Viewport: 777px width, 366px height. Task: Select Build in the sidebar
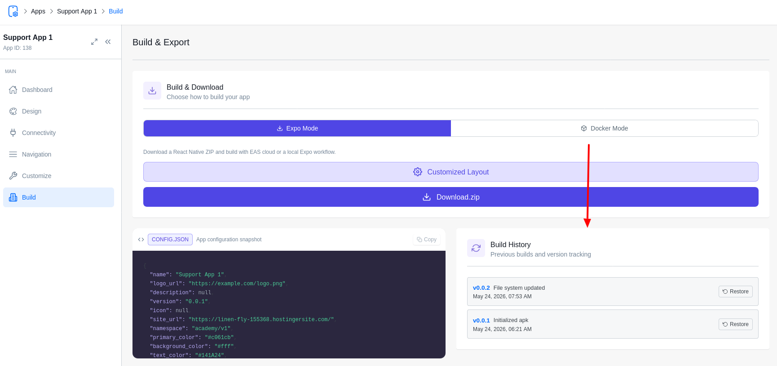(x=58, y=197)
